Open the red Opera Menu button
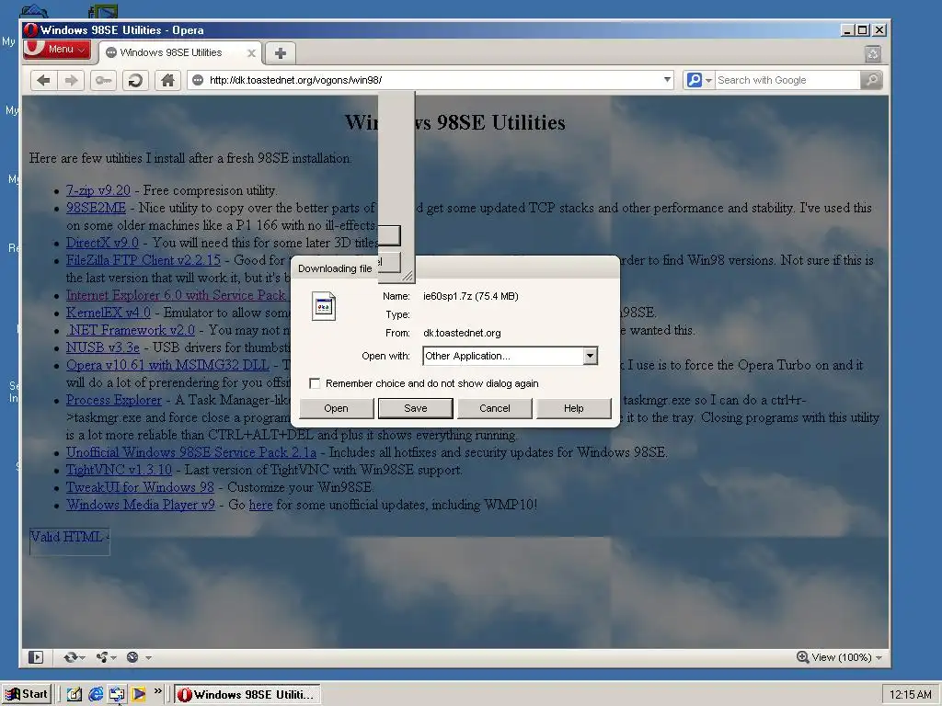The width and height of the screenshot is (942, 706). pos(57,50)
